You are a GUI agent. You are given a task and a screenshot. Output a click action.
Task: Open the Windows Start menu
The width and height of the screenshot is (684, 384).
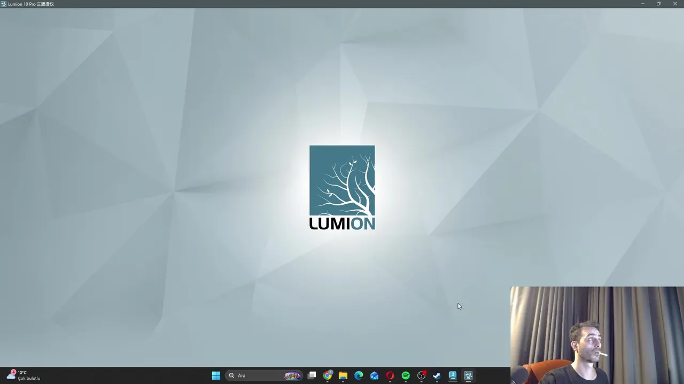[216, 375]
